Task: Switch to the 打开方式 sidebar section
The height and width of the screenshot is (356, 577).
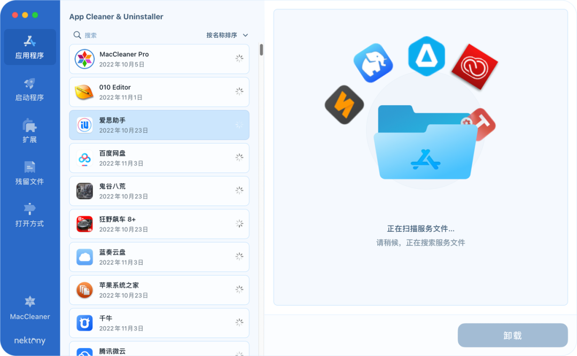Action: pyautogui.click(x=30, y=215)
